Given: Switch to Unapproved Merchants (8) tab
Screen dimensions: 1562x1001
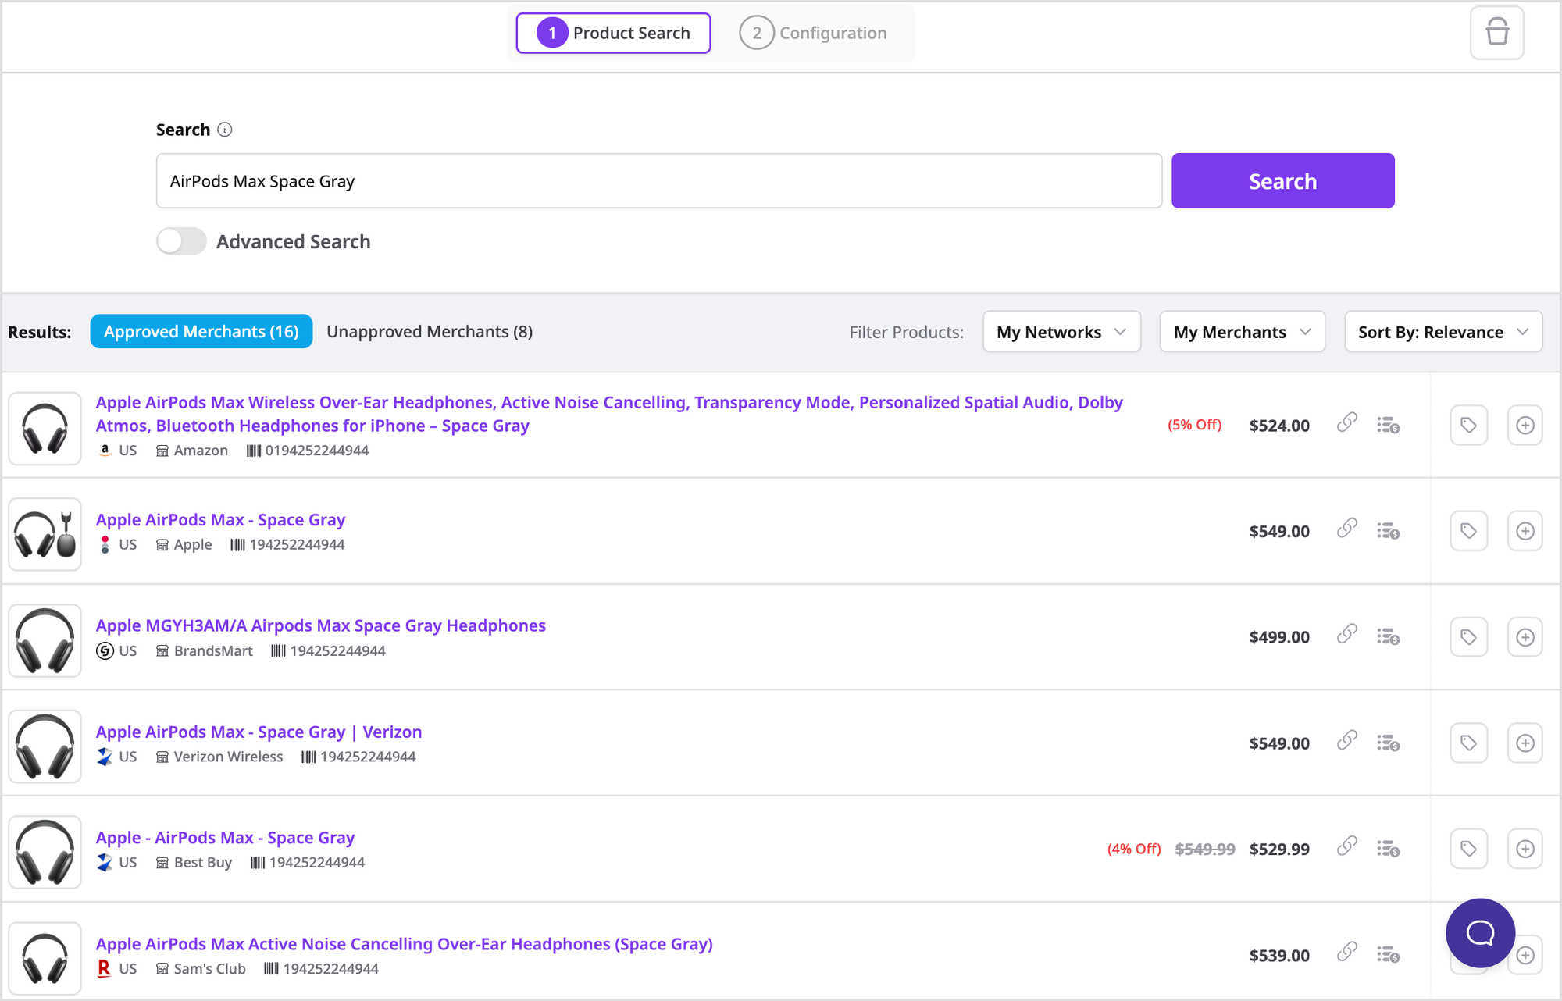Looking at the screenshot, I should pos(430,332).
